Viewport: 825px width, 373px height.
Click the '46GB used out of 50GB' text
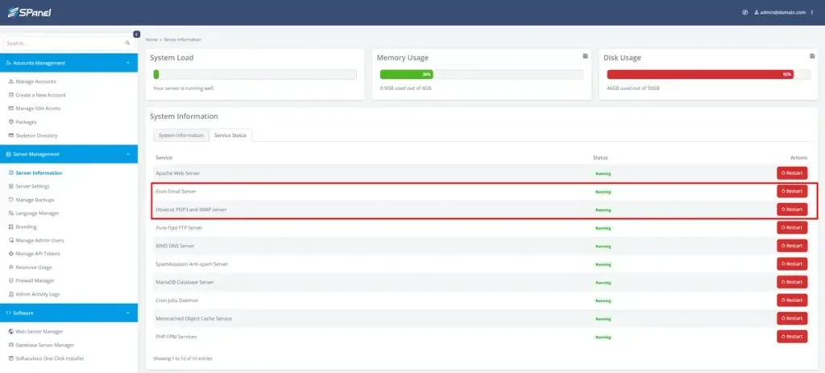[x=633, y=89]
